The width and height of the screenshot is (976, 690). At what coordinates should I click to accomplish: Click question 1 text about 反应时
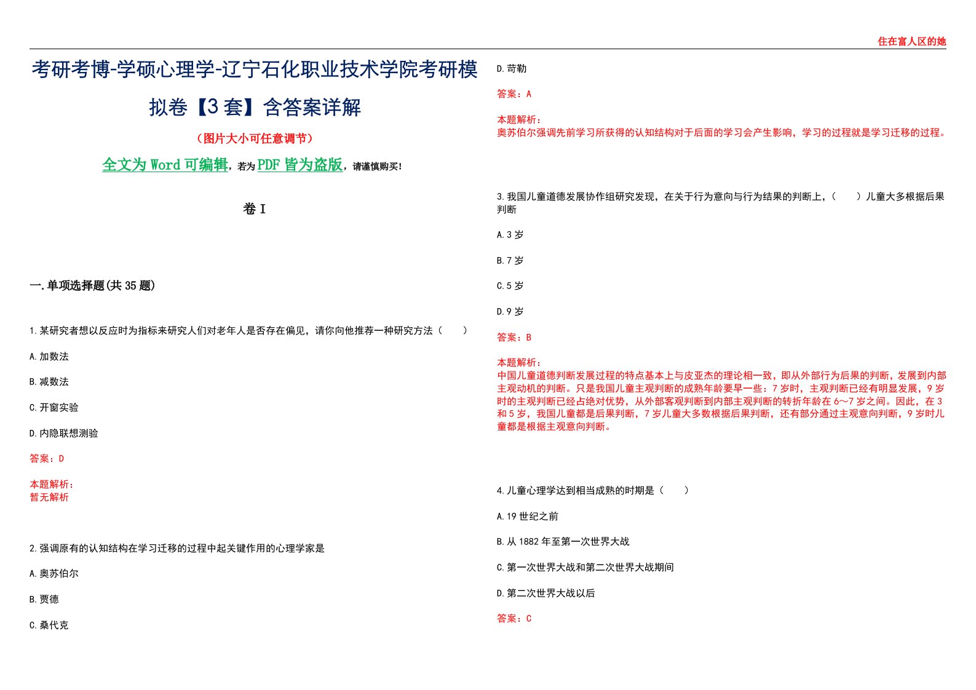(x=248, y=331)
